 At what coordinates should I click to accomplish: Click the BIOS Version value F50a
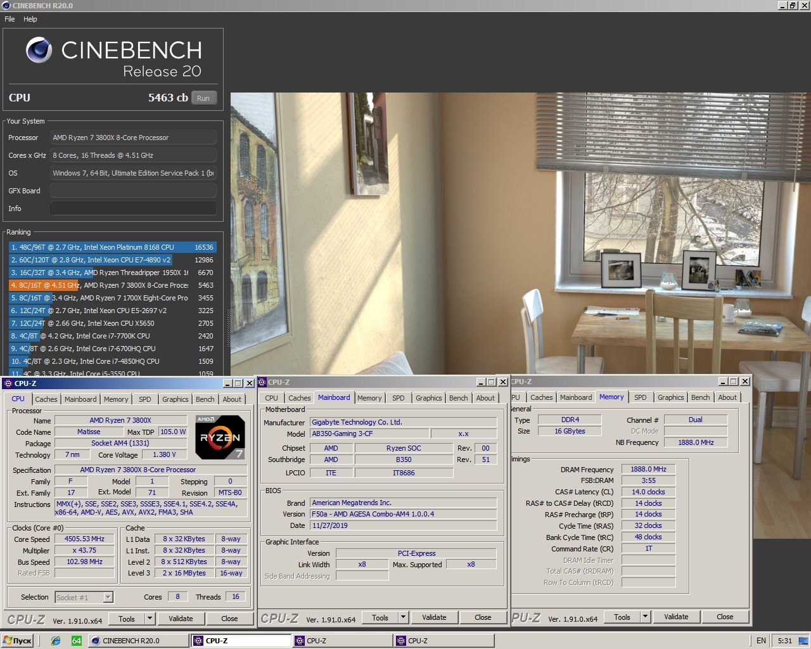pos(403,514)
